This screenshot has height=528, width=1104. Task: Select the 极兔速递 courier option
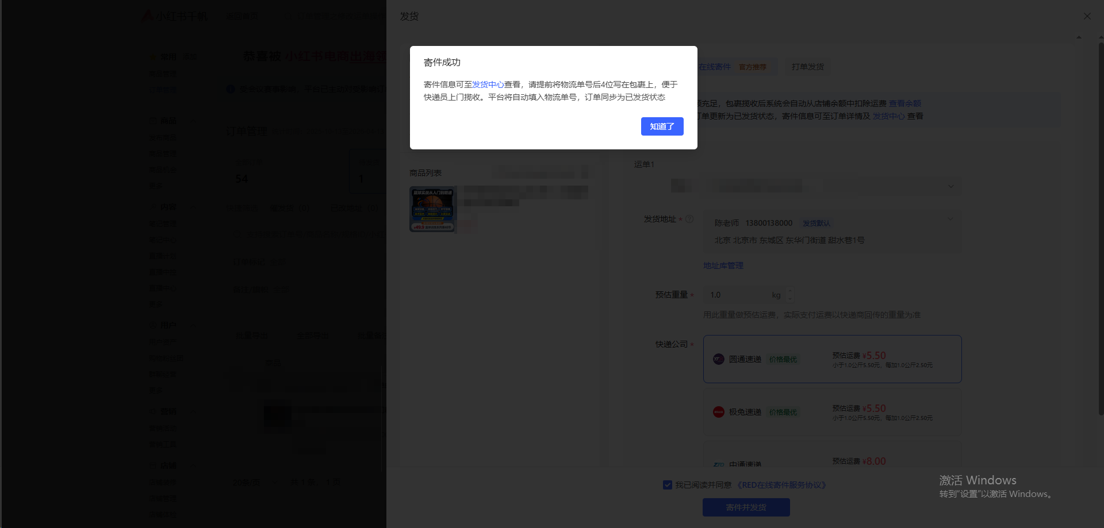[832, 412]
